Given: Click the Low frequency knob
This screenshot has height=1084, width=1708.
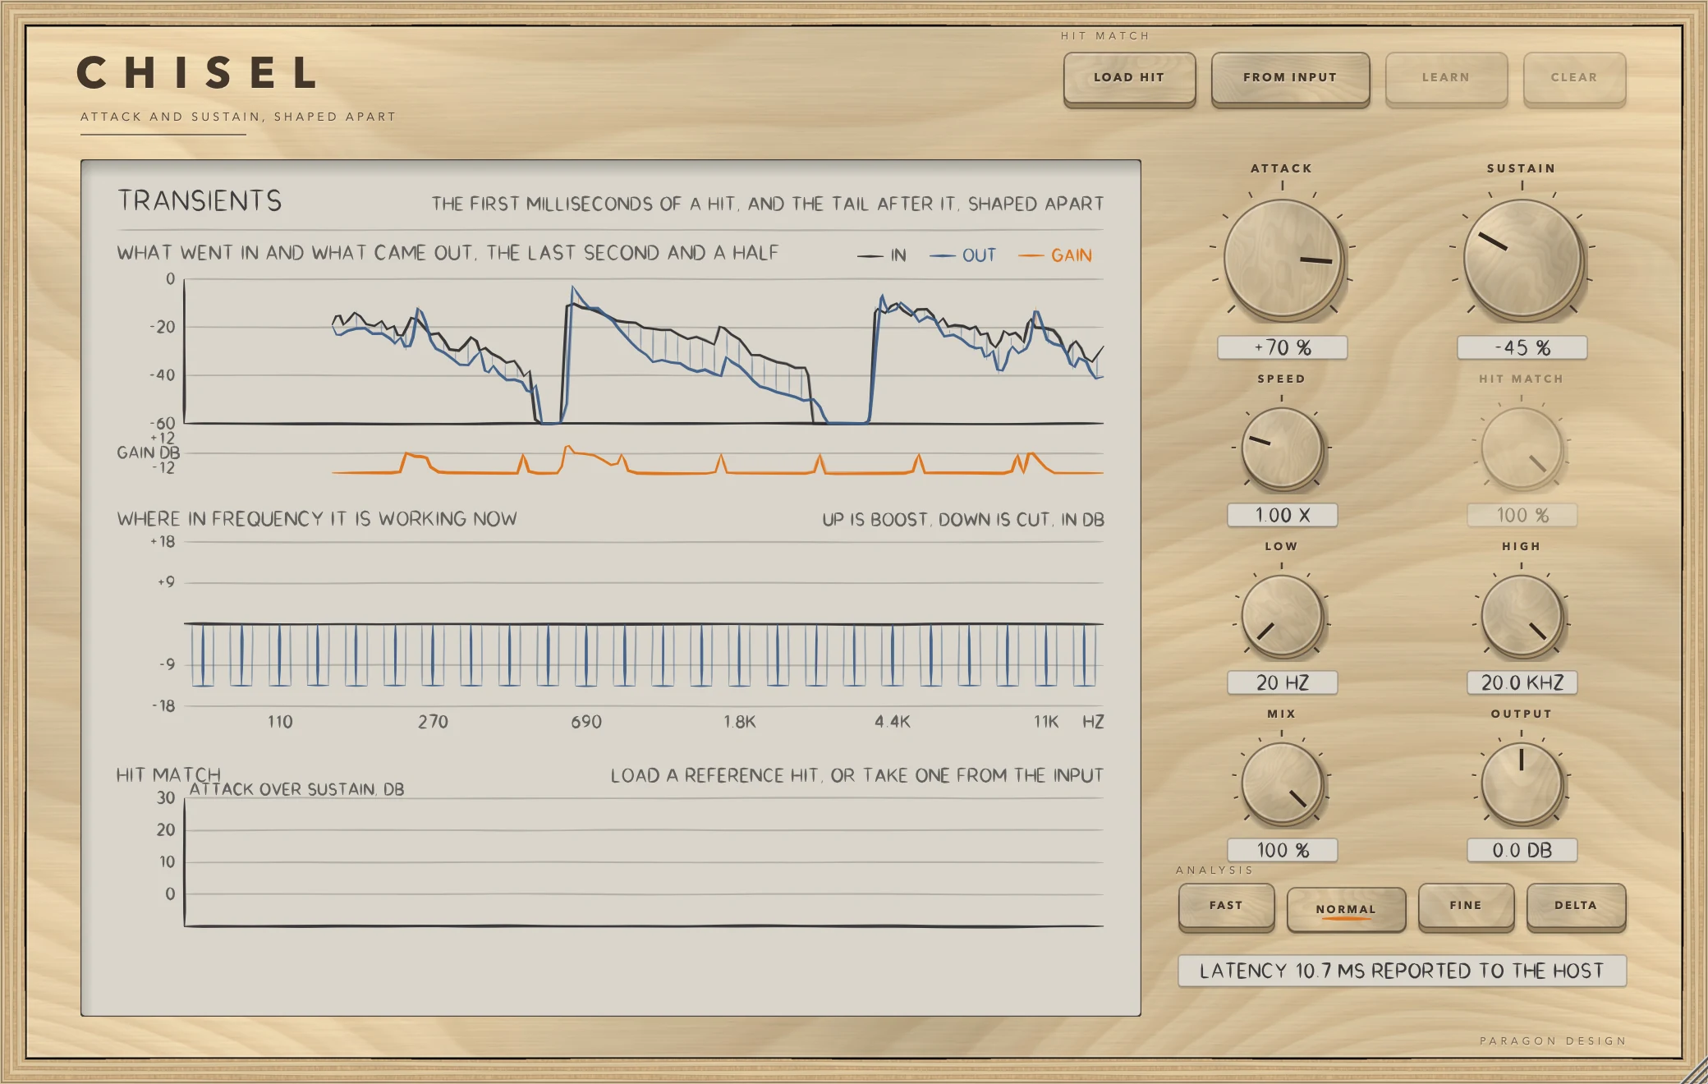Looking at the screenshot, I should pyautogui.click(x=1282, y=616).
